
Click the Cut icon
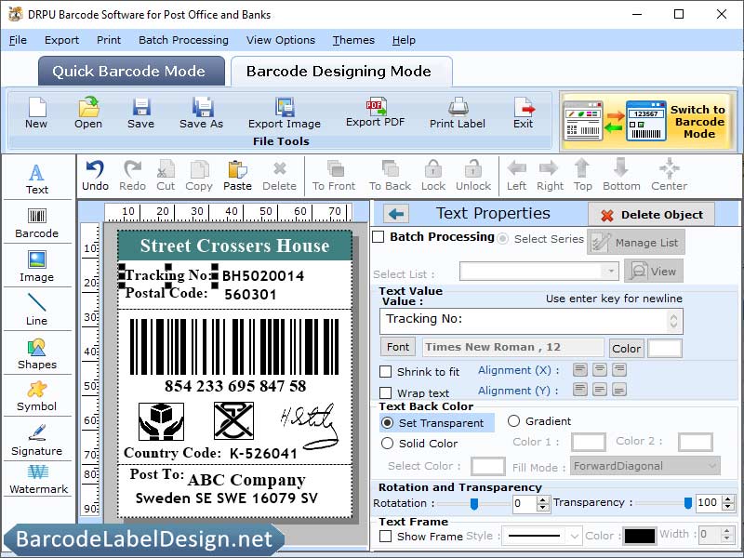[166, 176]
